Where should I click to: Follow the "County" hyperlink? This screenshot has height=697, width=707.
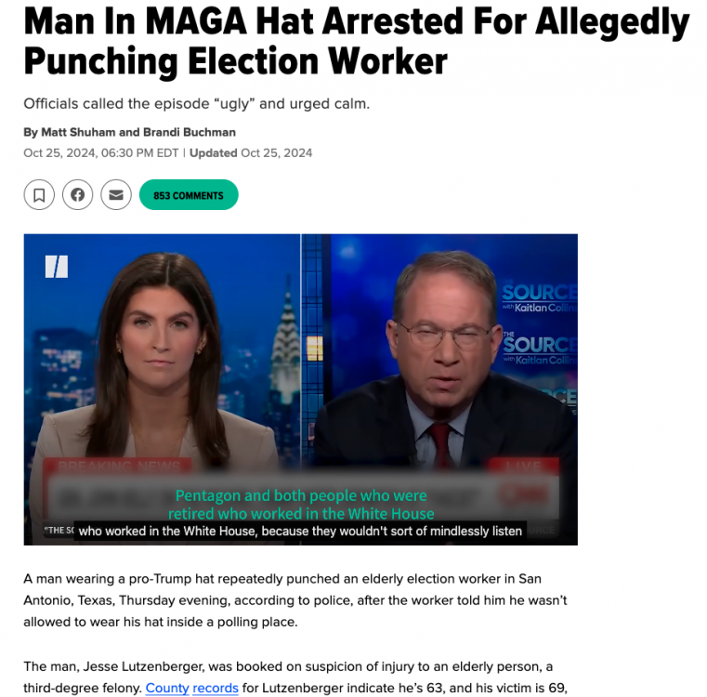tap(167, 688)
